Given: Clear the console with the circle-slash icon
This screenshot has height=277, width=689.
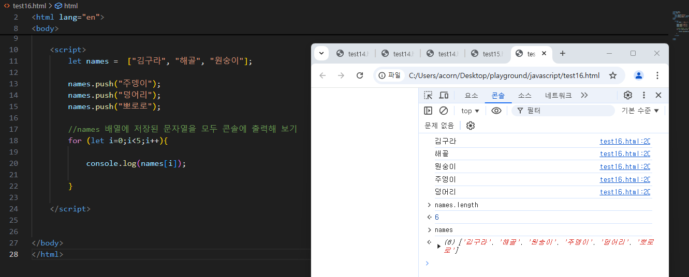Looking at the screenshot, I should tap(444, 111).
